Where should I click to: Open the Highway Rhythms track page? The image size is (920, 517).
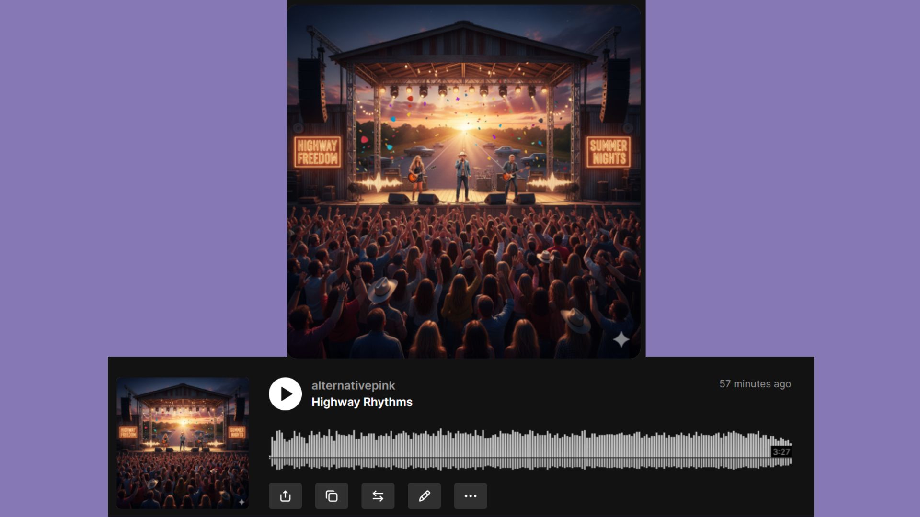[361, 402]
